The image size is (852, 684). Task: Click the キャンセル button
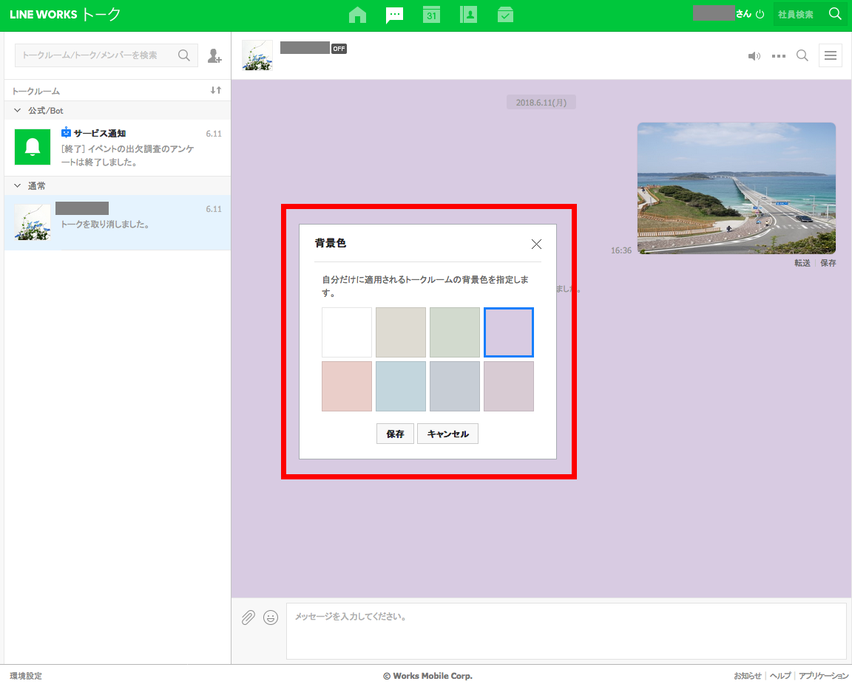point(447,434)
